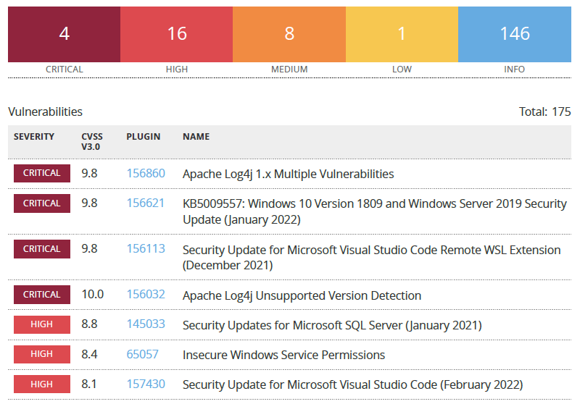
Task: Open plugin 156621 link
Action: pyautogui.click(x=146, y=203)
